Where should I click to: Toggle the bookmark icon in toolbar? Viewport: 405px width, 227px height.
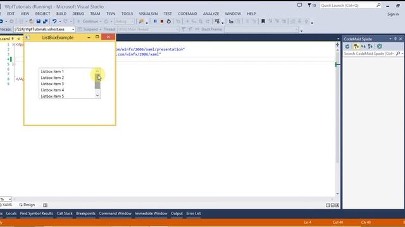pyautogui.click(x=263, y=21)
